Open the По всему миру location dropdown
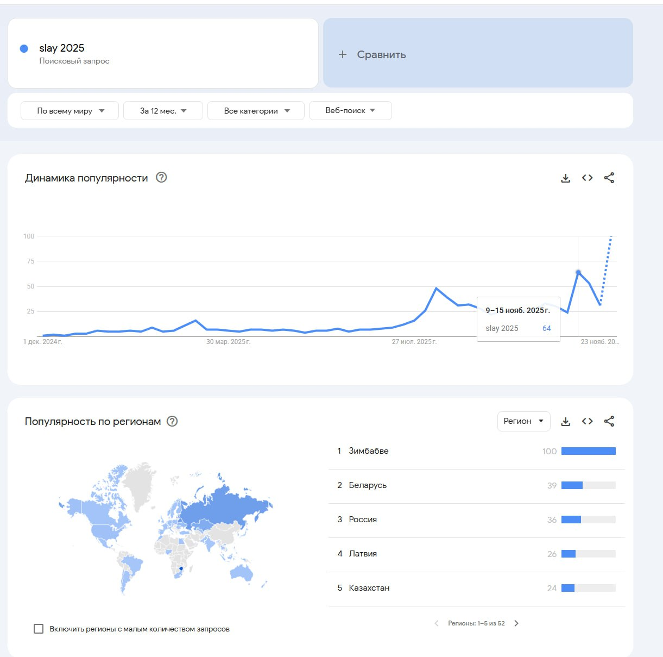 pos(70,111)
